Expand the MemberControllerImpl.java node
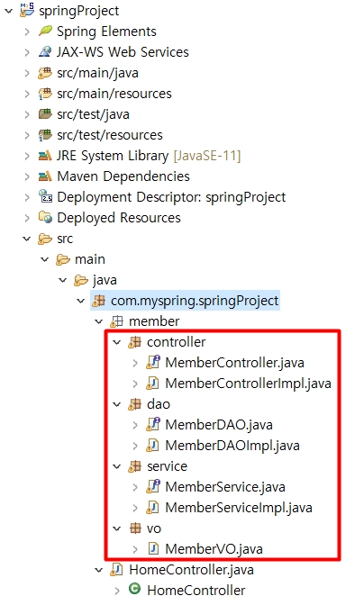355x605 pixels. (x=135, y=384)
